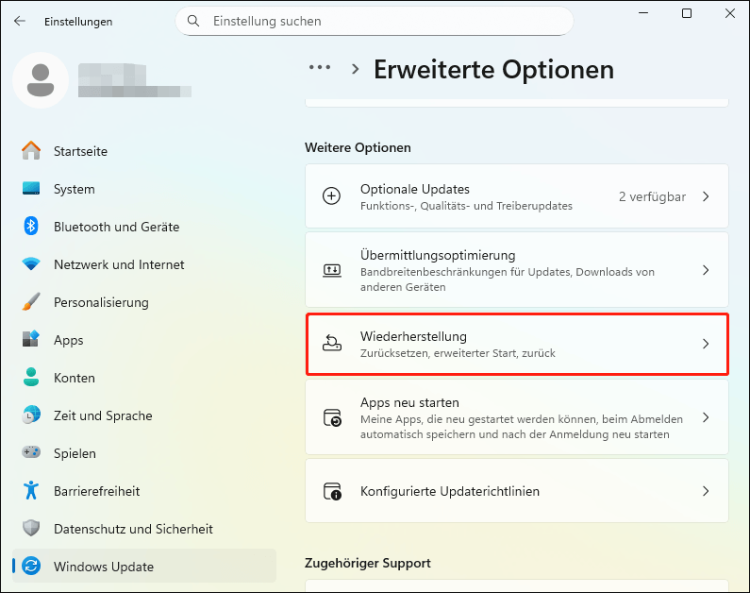Screen dimensions: 750x593
Task: Click the Zugehöriger Support heading
Action: point(368,563)
